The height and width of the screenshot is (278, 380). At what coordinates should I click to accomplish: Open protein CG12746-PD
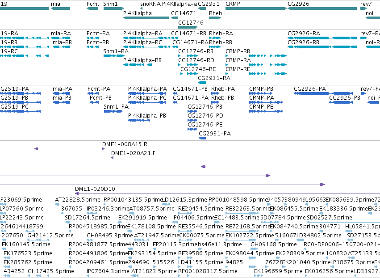(192, 120)
